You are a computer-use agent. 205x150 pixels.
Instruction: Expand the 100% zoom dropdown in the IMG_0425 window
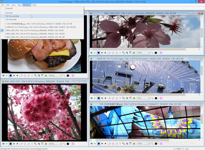coord(143,53)
